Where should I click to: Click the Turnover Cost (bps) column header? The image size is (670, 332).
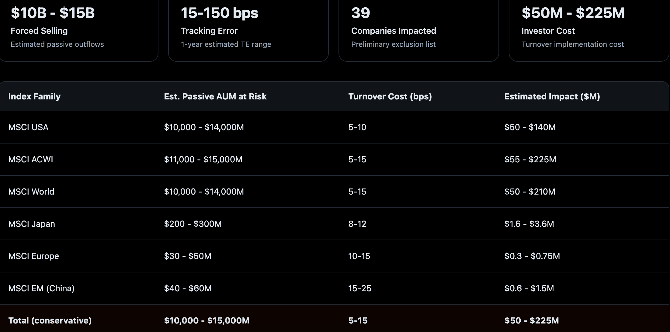tap(390, 96)
